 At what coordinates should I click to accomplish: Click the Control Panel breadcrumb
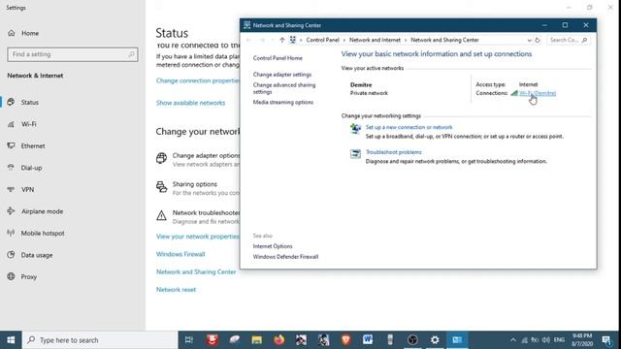coord(322,40)
